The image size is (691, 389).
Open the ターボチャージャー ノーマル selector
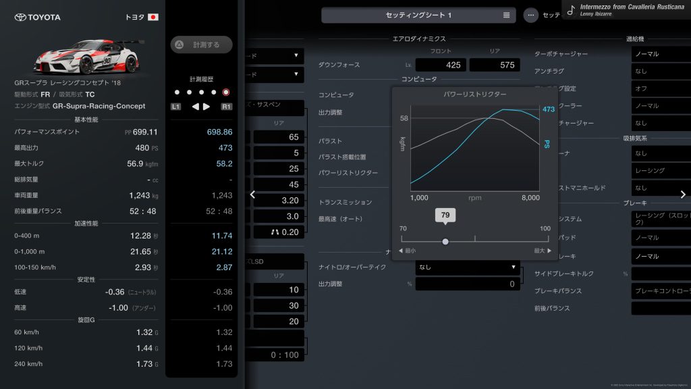(x=661, y=54)
